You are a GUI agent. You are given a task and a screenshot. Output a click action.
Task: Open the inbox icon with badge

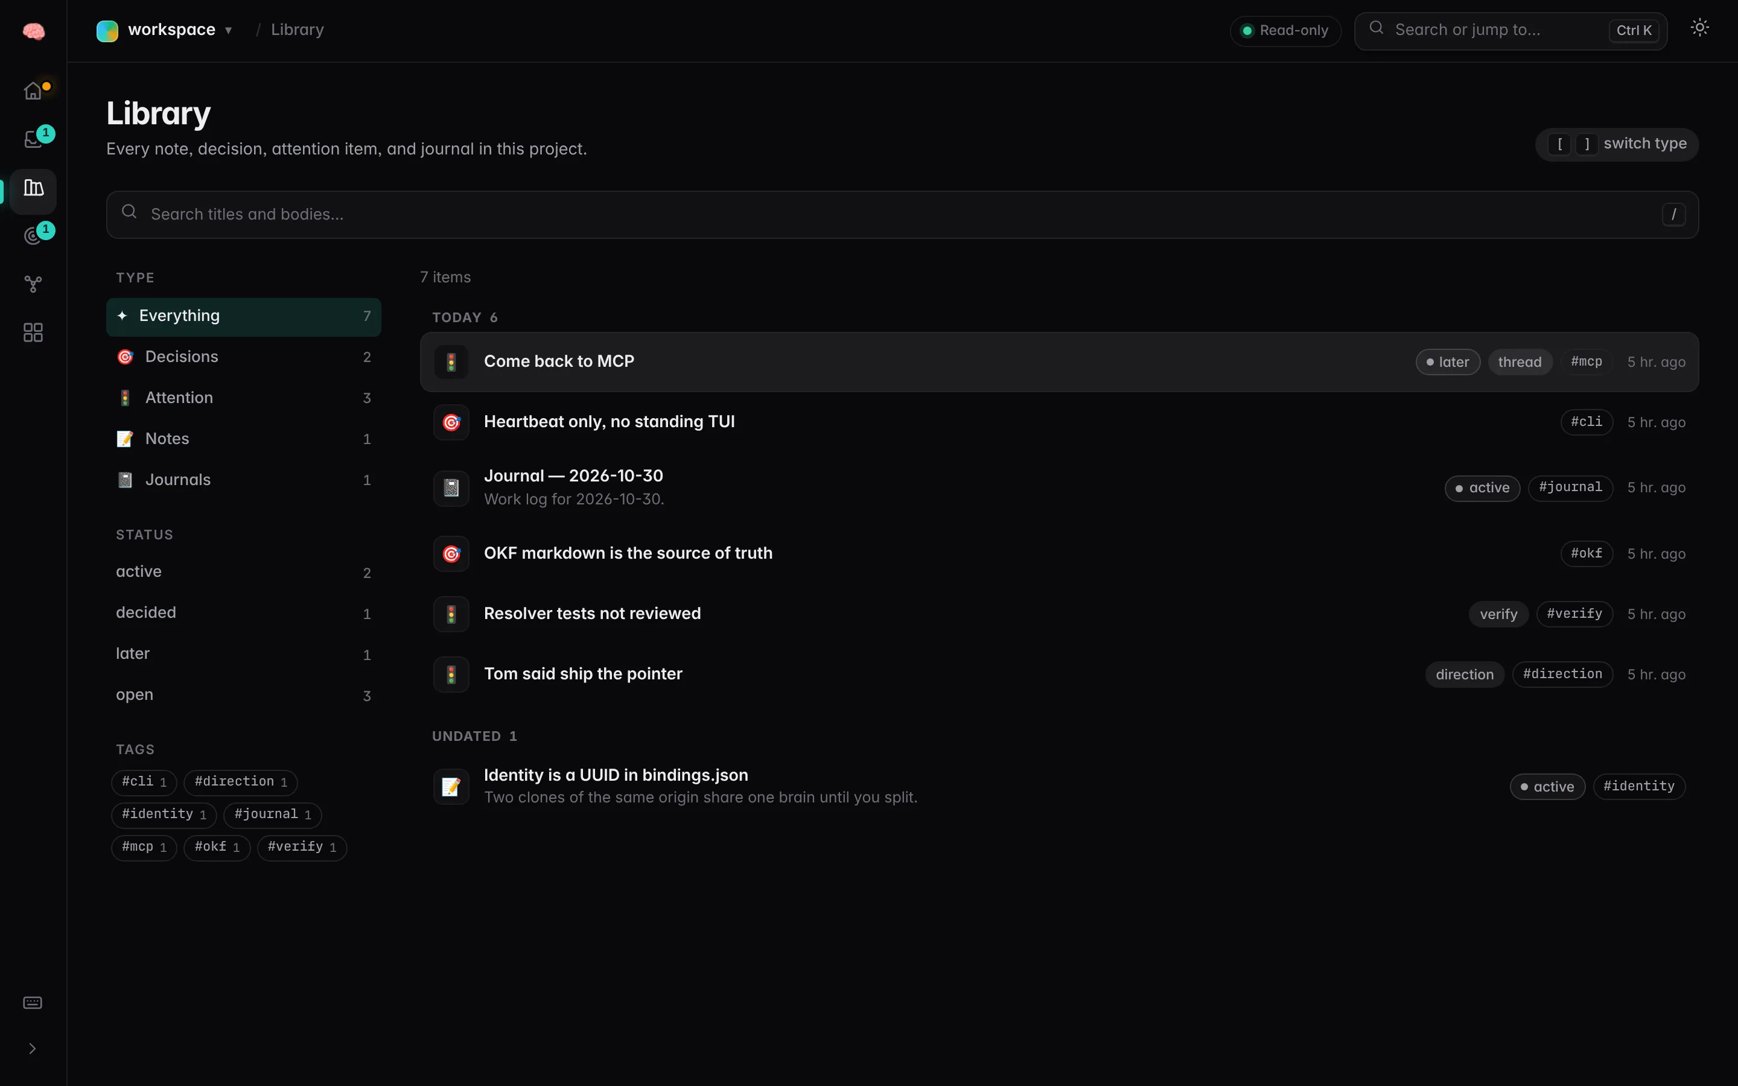coord(33,139)
